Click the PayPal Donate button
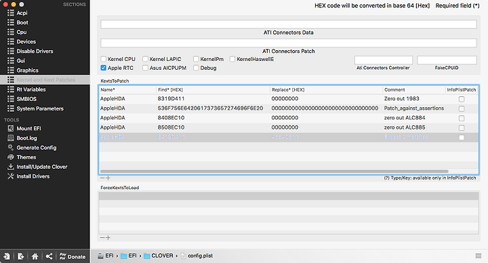This screenshot has height=263, width=488. [x=73, y=256]
